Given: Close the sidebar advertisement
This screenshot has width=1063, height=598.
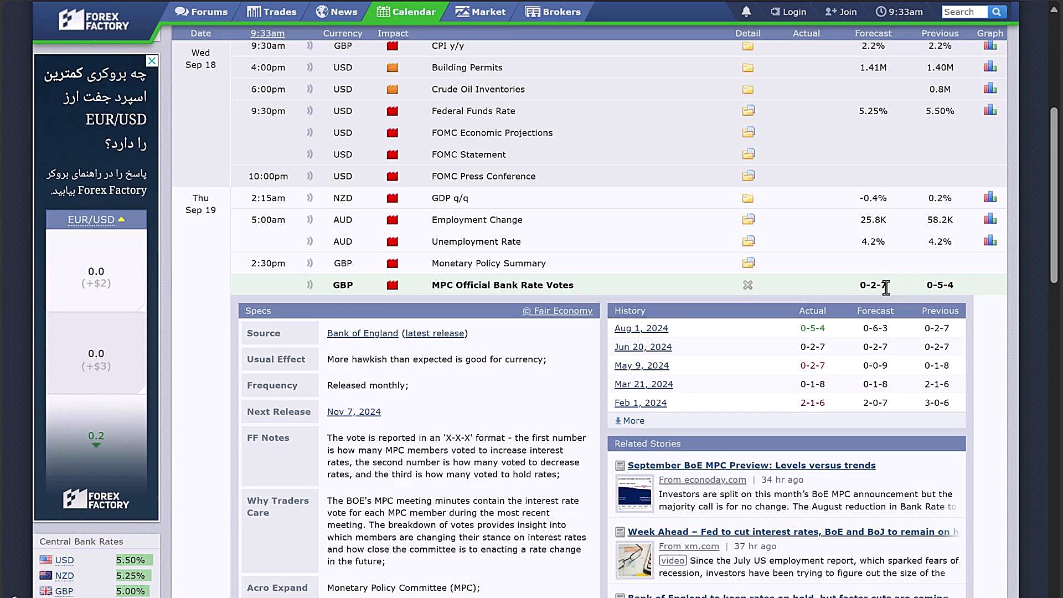Looking at the screenshot, I should pos(152,60).
